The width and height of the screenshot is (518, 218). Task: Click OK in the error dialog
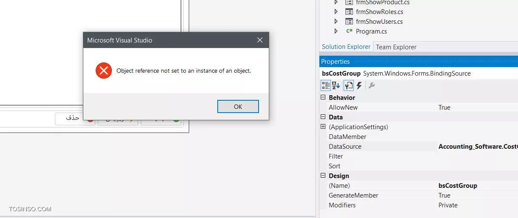pos(238,107)
